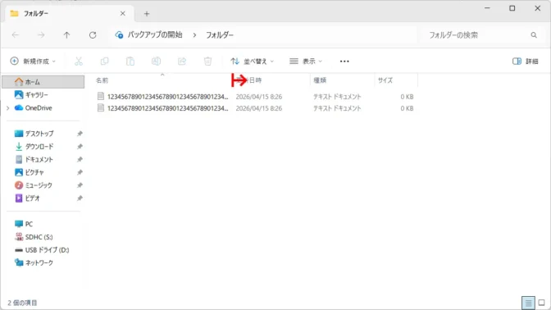Open the 並べ替え sort dropdown
The image size is (551, 310).
pos(252,62)
